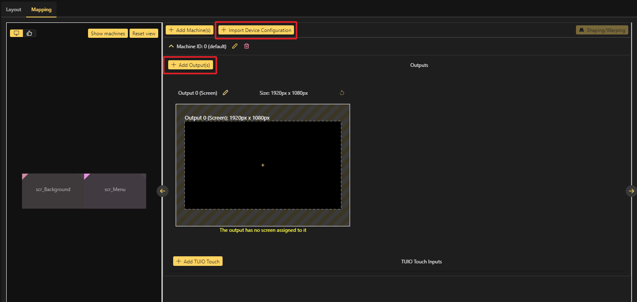Image resolution: width=637 pixels, height=302 pixels.
Task: Click the Add Output(s) button
Action: [x=191, y=65]
